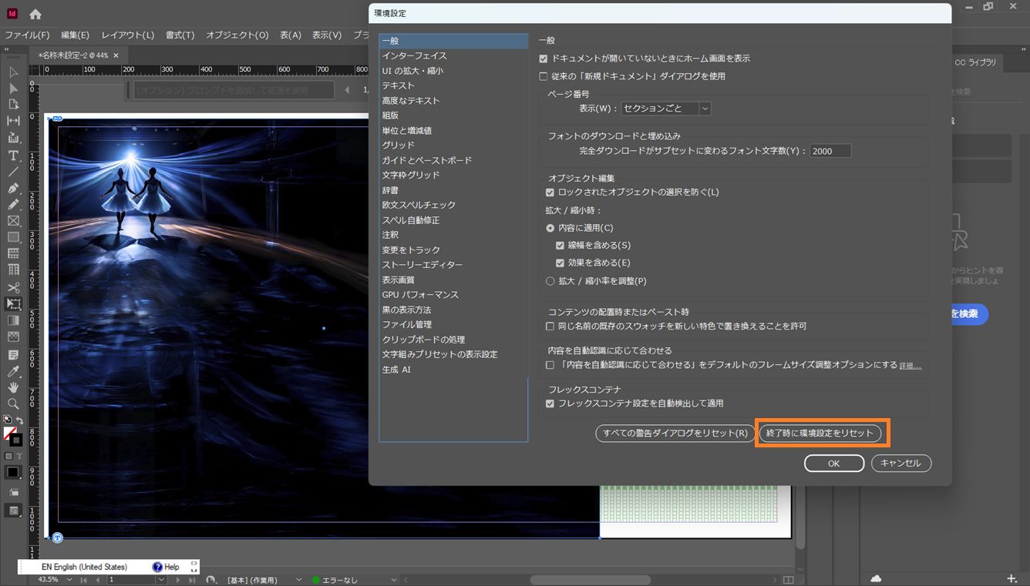1030x586 pixels.
Task: Enable 内容を自動認識に応じて合わせる default checkbox
Action: [x=550, y=365]
